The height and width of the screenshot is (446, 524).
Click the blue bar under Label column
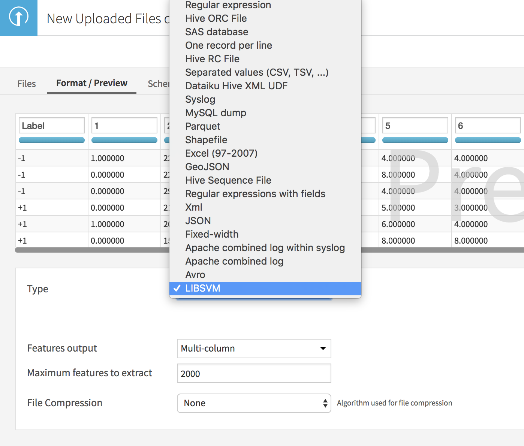(x=52, y=140)
